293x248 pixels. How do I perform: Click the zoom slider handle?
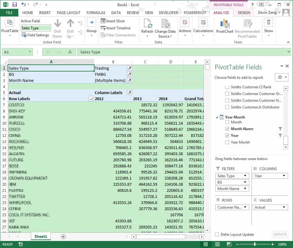pos(255,244)
